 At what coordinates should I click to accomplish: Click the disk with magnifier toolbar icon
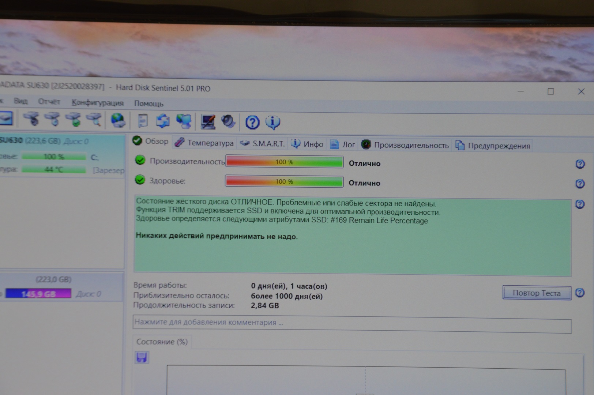pos(94,120)
